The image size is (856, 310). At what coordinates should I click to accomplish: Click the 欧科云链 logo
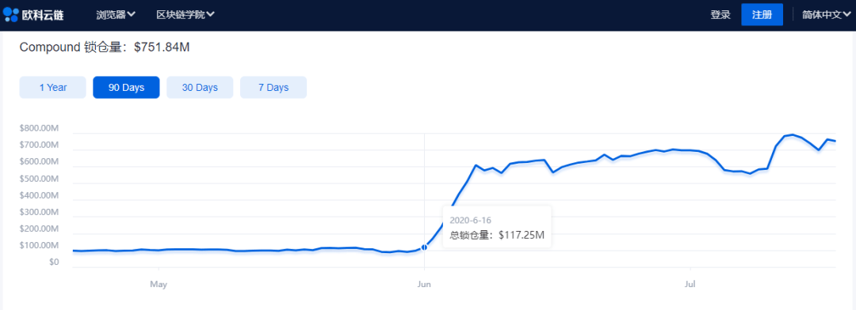[34, 15]
